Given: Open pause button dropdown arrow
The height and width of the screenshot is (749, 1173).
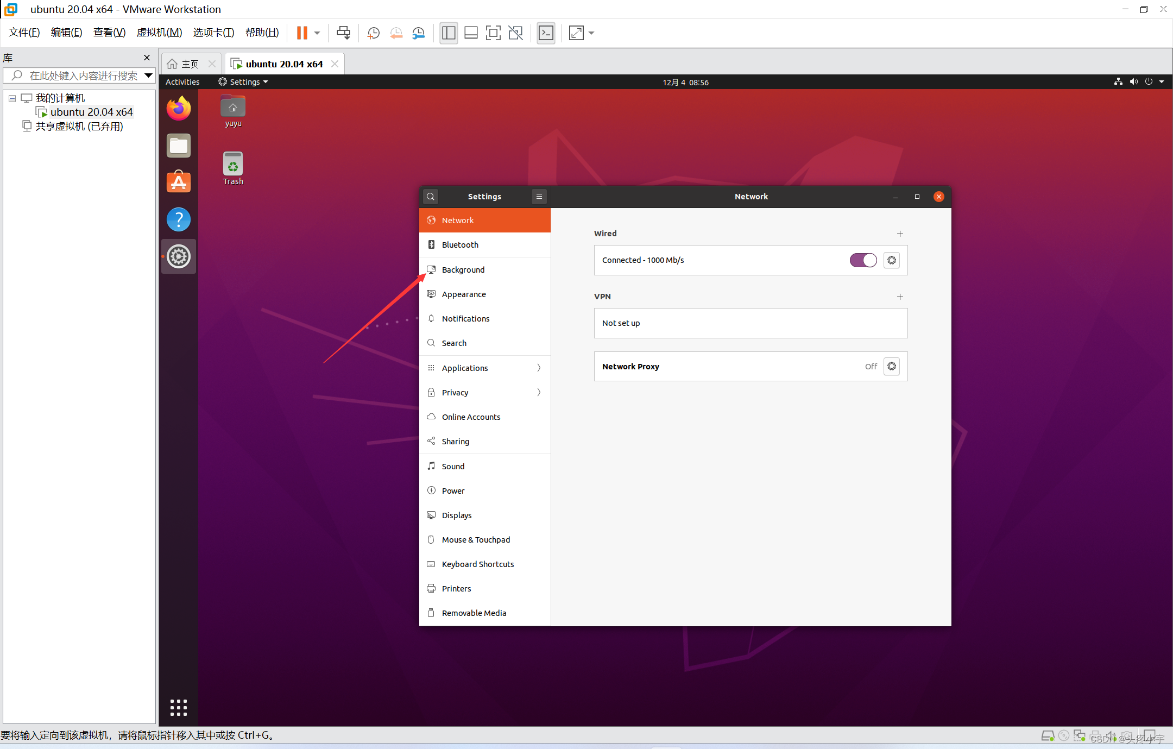Looking at the screenshot, I should point(317,33).
